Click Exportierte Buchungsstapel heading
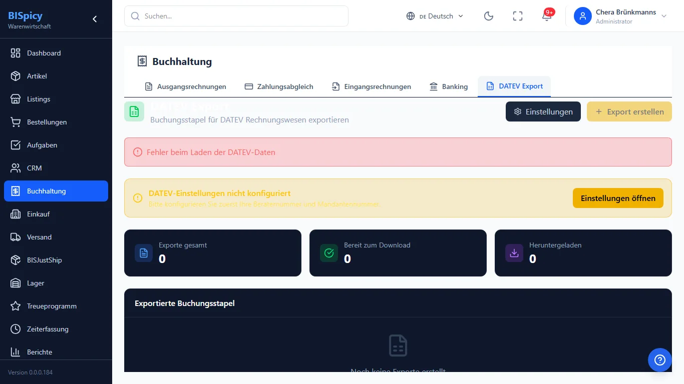Image resolution: width=684 pixels, height=384 pixels. [x=185, y=303]
